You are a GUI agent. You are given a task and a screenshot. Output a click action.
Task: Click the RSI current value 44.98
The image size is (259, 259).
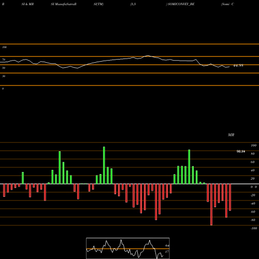238,66
